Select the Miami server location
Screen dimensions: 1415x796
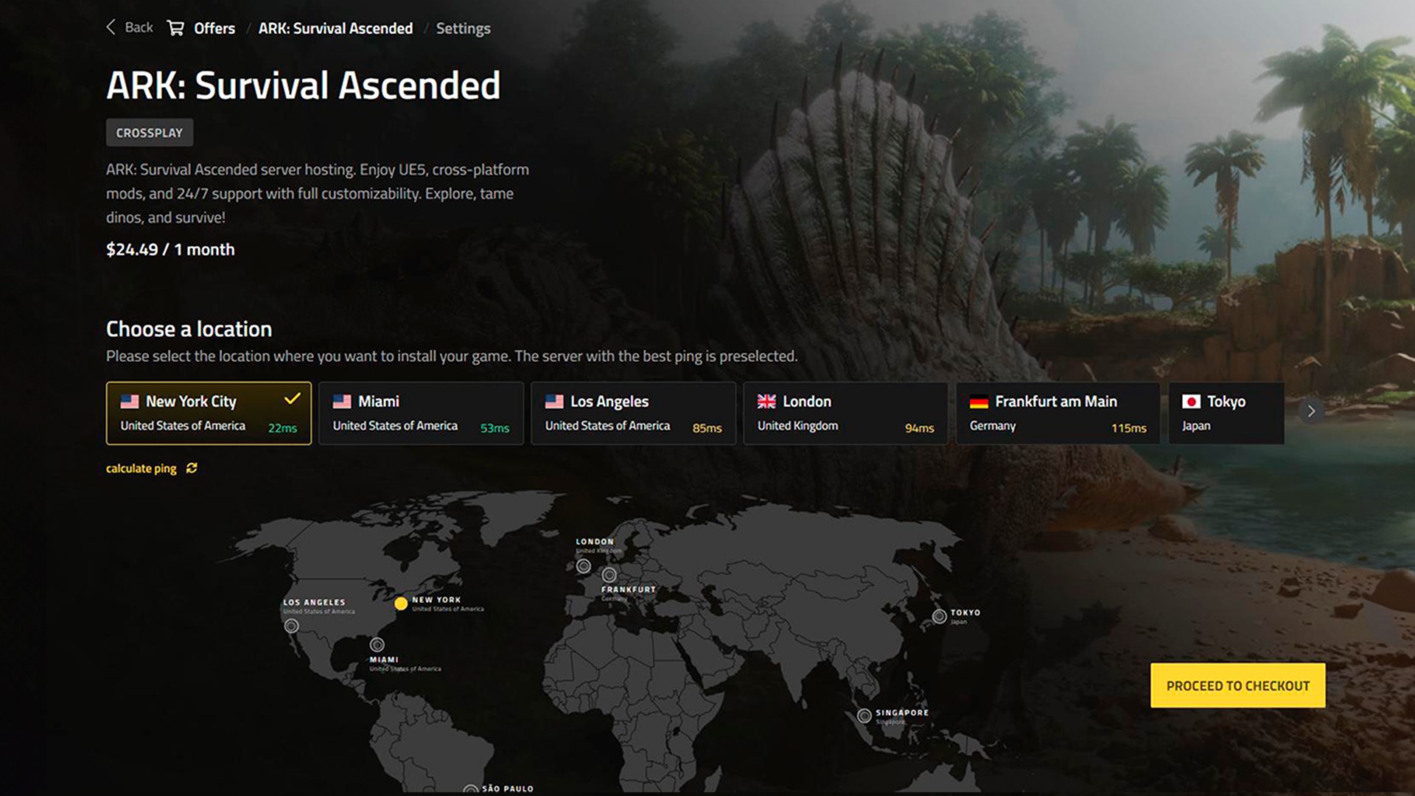pyautogui.click(x=420, y=413)
